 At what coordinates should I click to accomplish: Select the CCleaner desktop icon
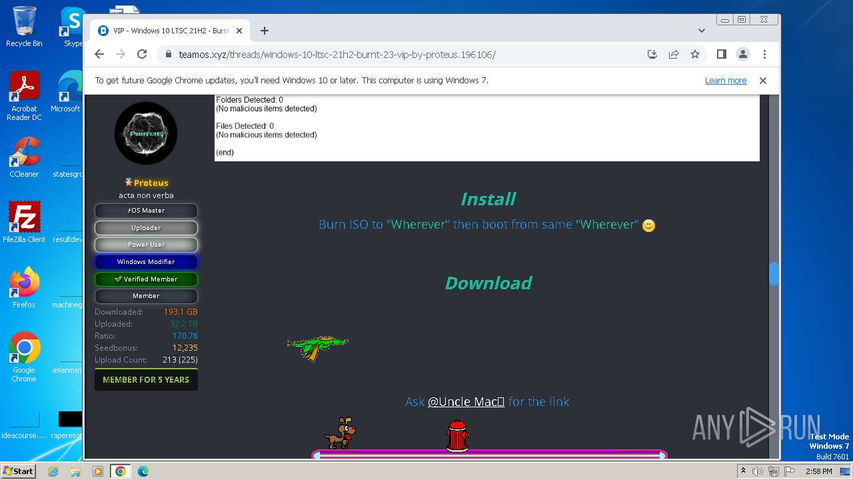(24, 157)
